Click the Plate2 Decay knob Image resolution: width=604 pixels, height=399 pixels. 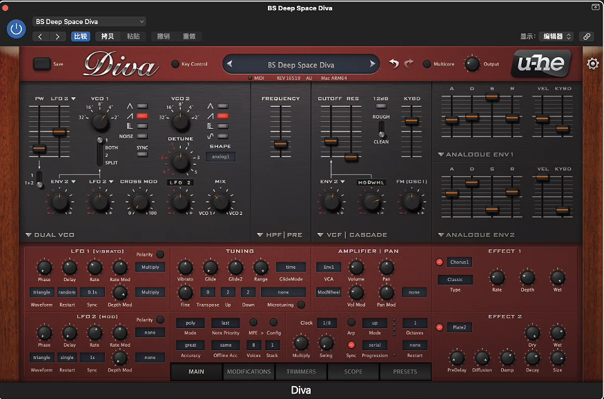point(532,358)
